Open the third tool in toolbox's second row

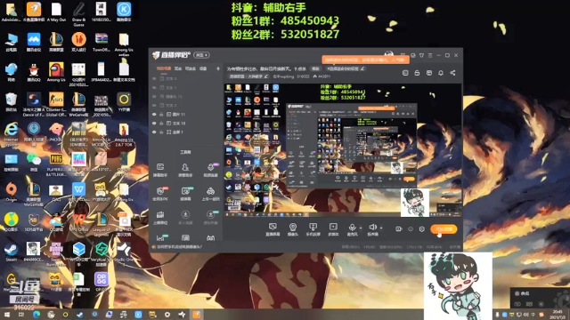coord(210,194)
